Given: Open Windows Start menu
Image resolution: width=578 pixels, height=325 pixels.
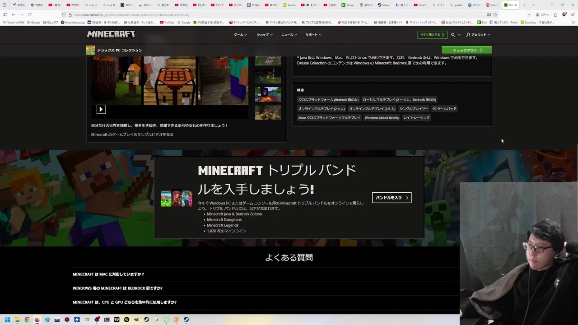Looking at the screenshot, I should (x=7, y=320).
